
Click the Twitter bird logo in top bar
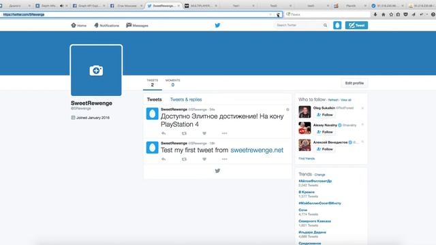(x=217, y=25)
